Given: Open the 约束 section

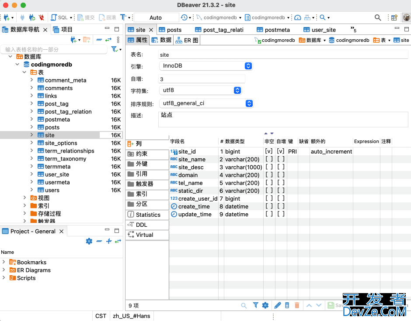Looking at the screenshot, I should coord(147,154).
